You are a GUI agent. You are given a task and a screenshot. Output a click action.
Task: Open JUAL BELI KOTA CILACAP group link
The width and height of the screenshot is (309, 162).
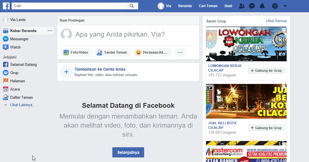(222, 125)
